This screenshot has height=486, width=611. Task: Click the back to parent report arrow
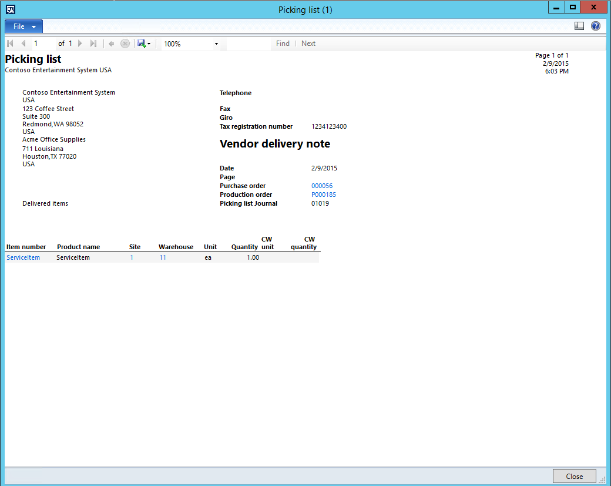(111, 43)
